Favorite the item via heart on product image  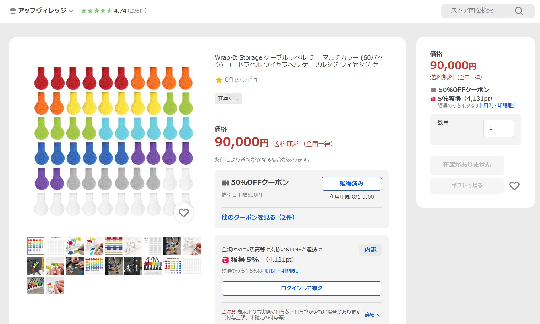[184, 213]
